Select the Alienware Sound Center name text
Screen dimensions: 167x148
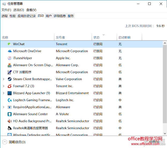[30, 114]
